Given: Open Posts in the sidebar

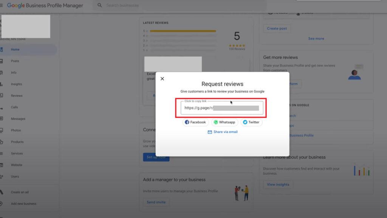Looking at the screenshot, I should (15, 61).
